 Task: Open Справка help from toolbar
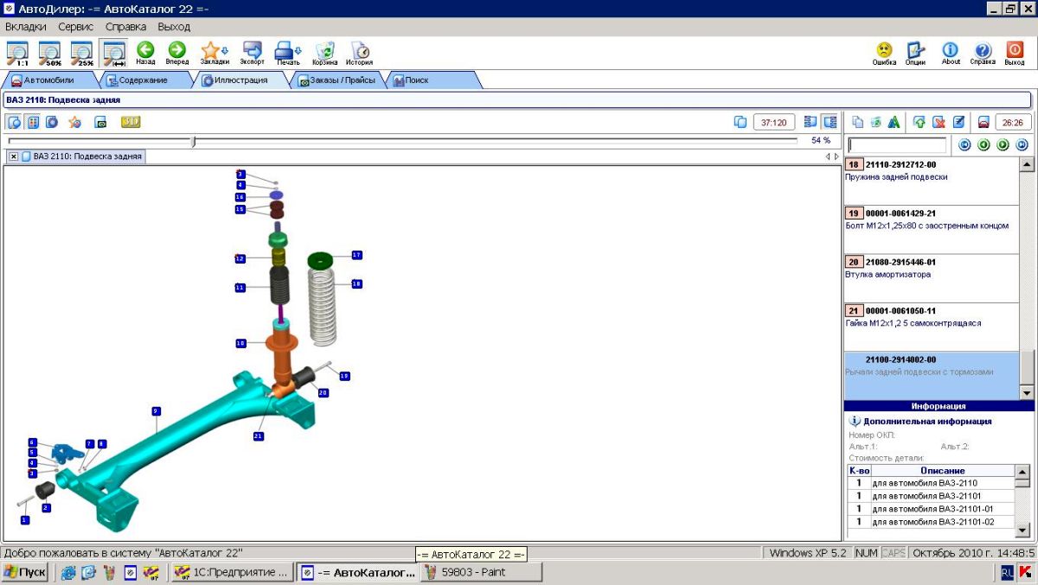coord(983,53)
